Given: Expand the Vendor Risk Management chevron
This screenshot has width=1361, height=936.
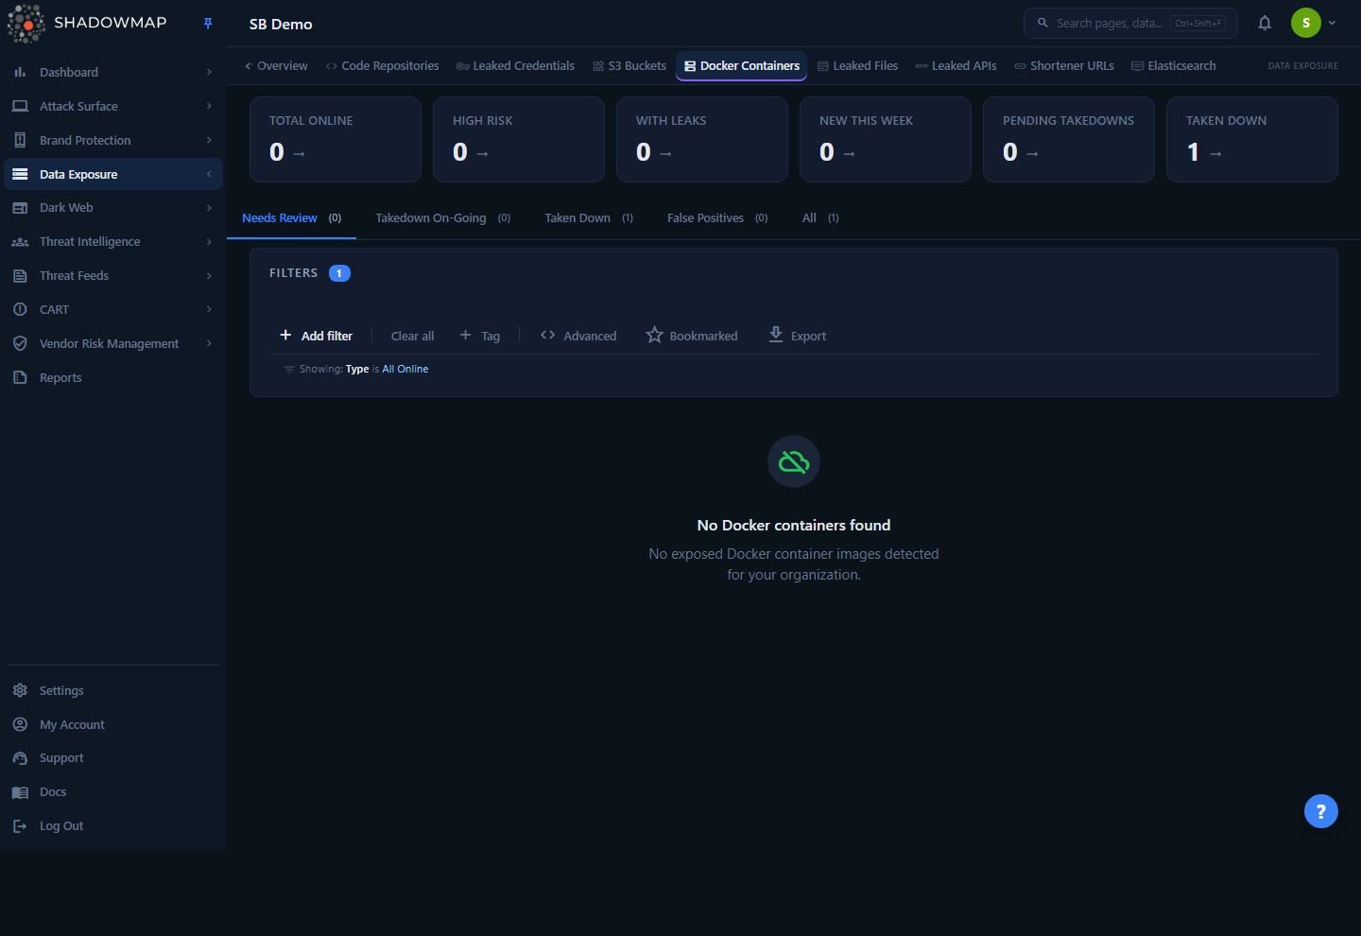Looking at the screenshot, I should pyautogui.click(x=209, y=343).
